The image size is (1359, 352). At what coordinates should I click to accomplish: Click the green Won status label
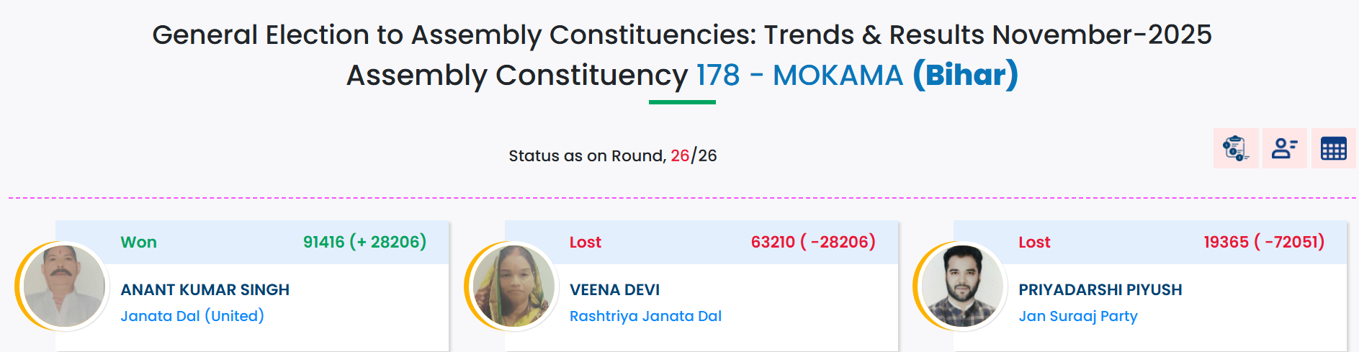click(138, 243)
